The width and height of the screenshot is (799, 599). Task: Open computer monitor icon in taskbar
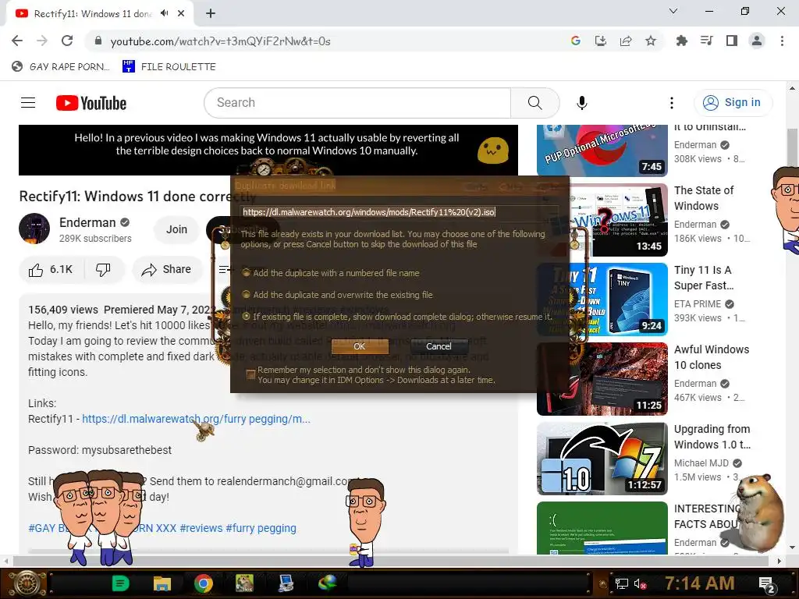point(286,583)
